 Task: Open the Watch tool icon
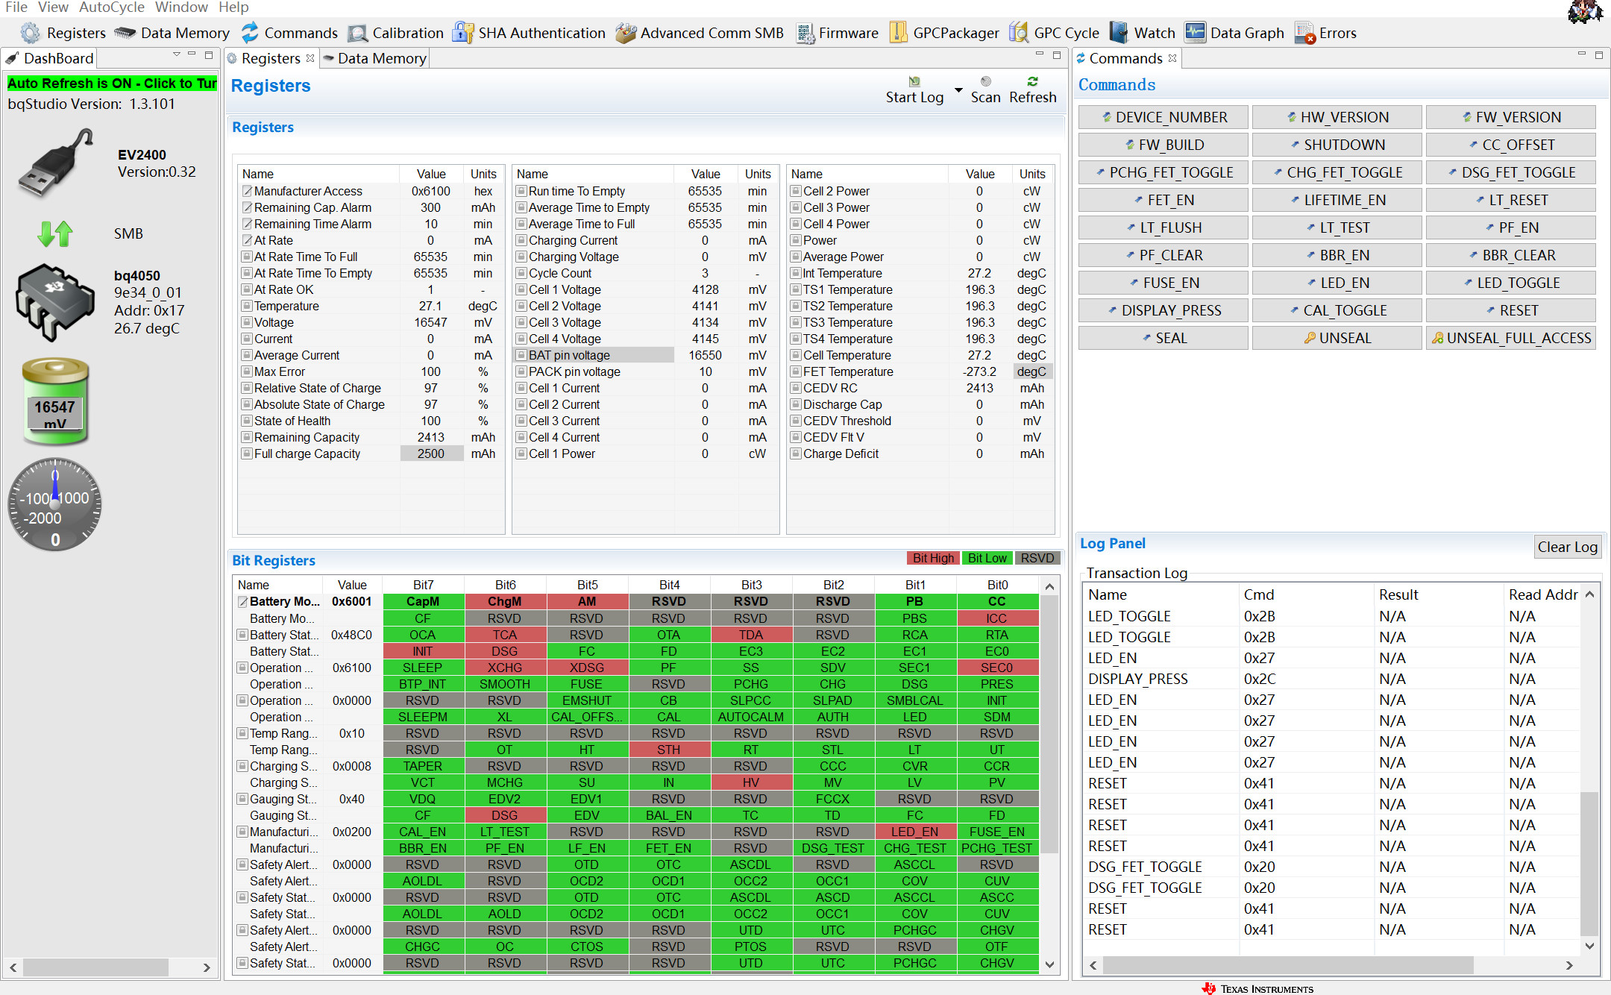pos(1119,33)
